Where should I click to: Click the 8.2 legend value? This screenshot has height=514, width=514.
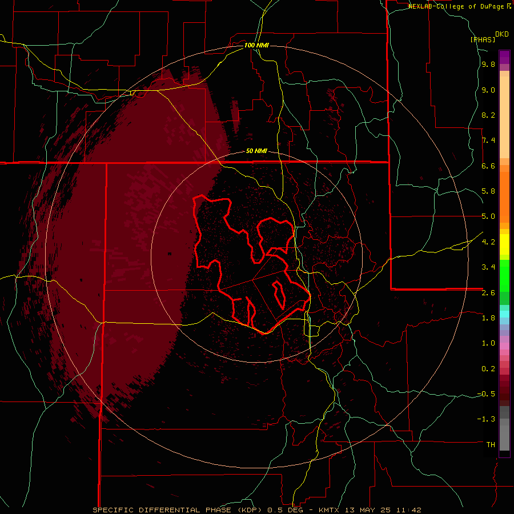coord(488,115)
